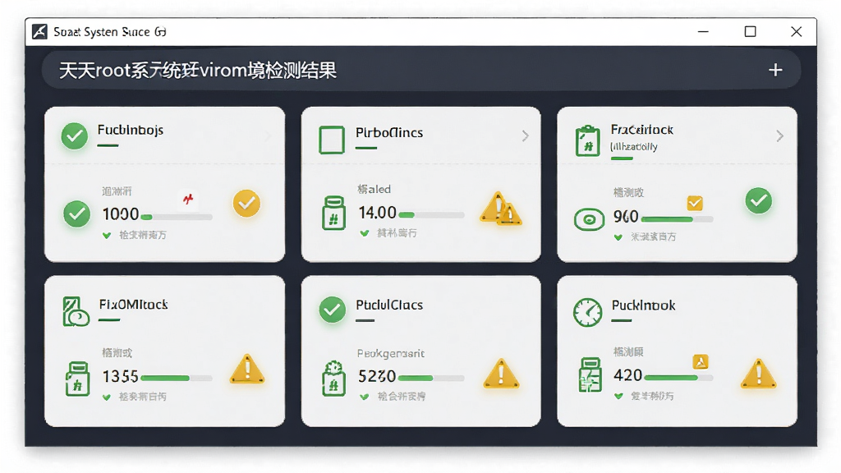This screenshot has height=473, width=841.
Task: View the warning triangle in PuclulClacs card
Action: 501,373
